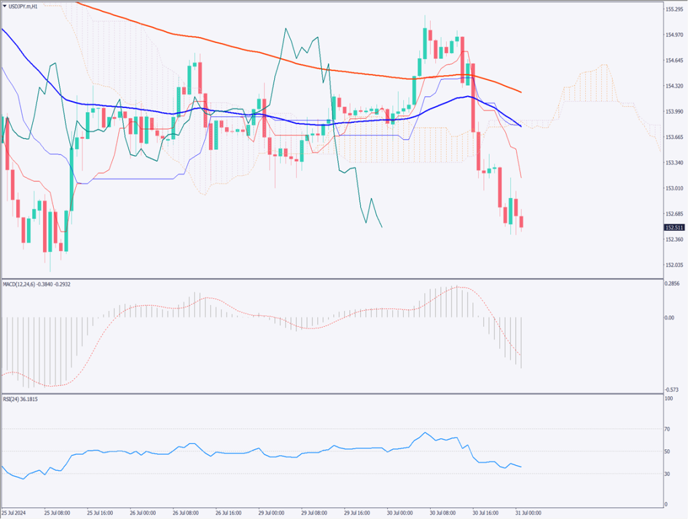
Task: Click the 154.320 level on the price scale
Action: tap(674, 86)
